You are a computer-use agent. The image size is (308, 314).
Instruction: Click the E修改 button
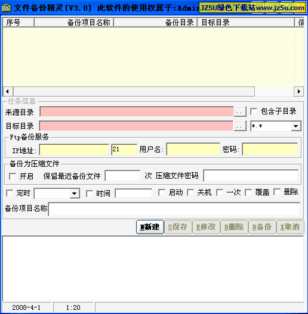[206, 227]
